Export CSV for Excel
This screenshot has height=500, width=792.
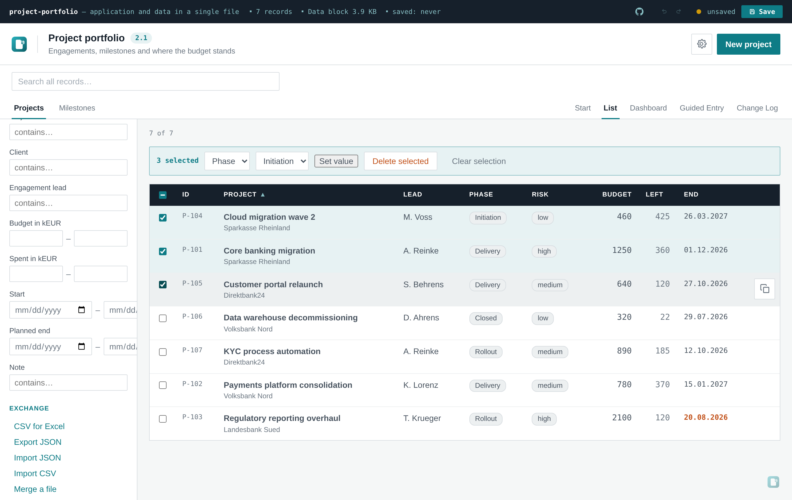39,426
